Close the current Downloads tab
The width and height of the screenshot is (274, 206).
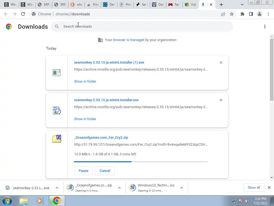pos(211,5)
